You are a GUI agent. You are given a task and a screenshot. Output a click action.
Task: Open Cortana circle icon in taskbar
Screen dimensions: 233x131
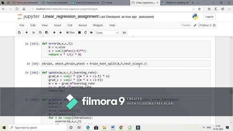click(71, 128)
